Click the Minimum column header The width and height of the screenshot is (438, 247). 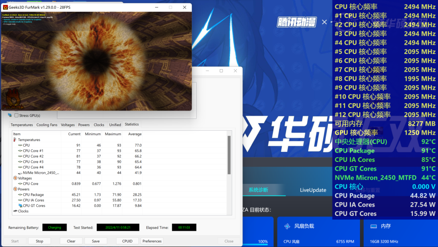[92, 134]
